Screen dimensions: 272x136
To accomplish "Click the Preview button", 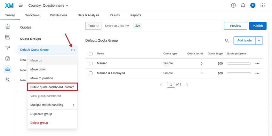I will coord(235,26).
